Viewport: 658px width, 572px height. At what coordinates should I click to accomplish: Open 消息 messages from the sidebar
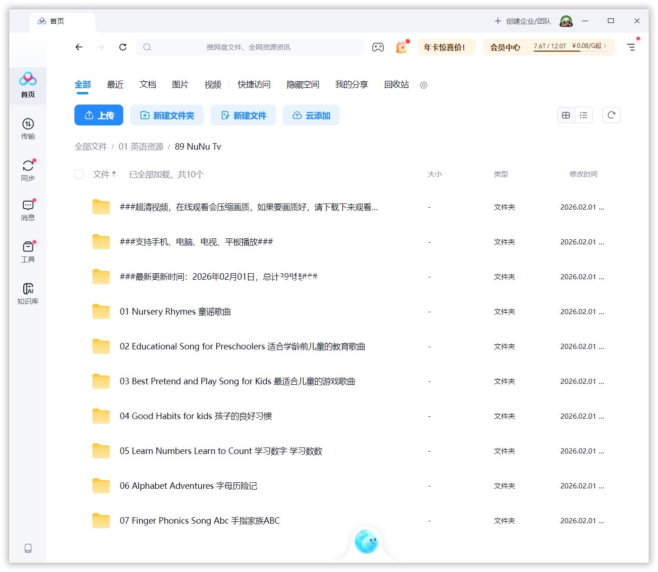point(28,210)
